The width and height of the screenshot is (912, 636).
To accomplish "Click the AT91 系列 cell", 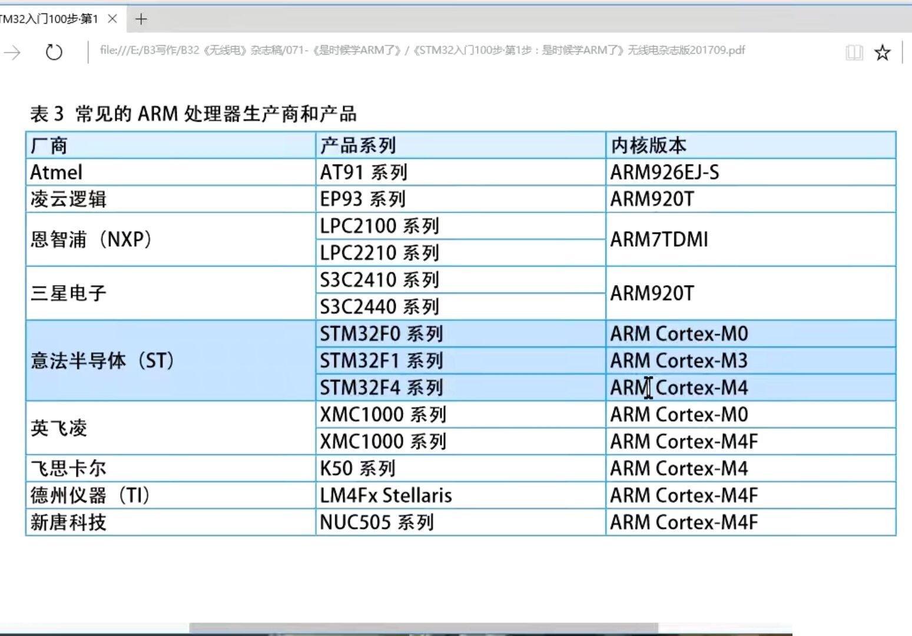I will pos(460,172).
